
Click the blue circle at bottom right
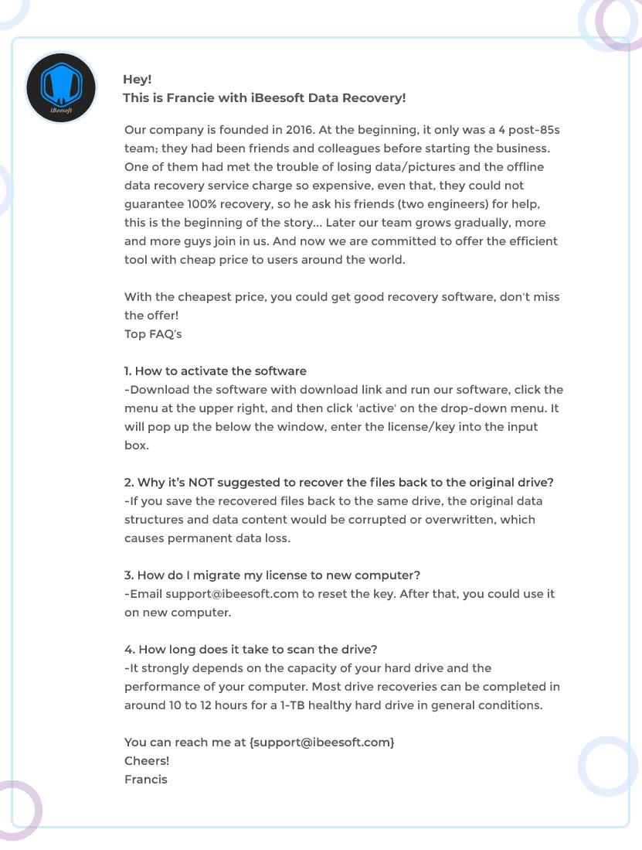click(x=608, y=766)
